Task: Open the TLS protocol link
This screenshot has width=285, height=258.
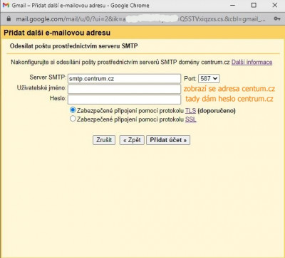Action: tap(190, 111)
